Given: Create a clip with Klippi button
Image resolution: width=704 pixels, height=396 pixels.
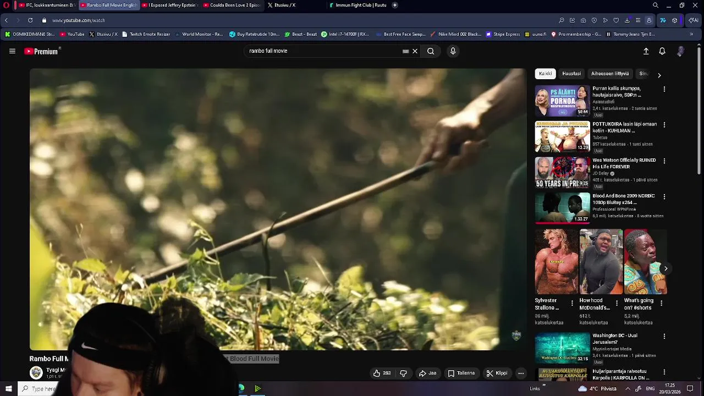Looking at the screenshot, I should point(497,373).
